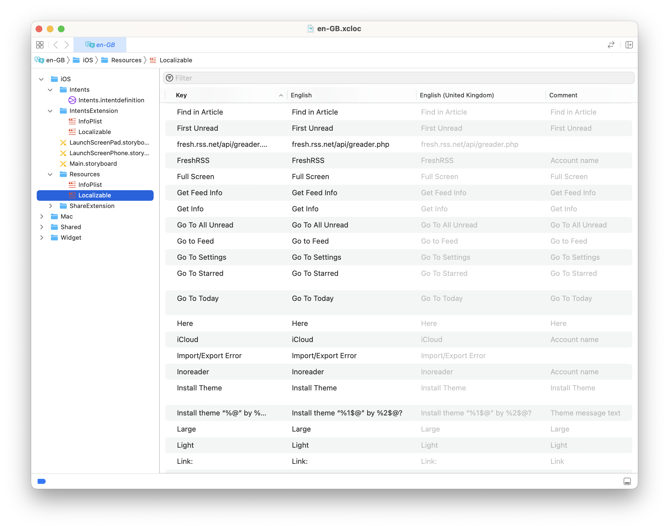Edit UK translation for iCloud
Screen dimensions: 669x530
pyautogui.click(x=431, y=340)
